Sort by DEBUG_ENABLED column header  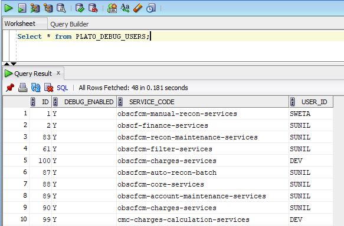[x=84, y=102]
